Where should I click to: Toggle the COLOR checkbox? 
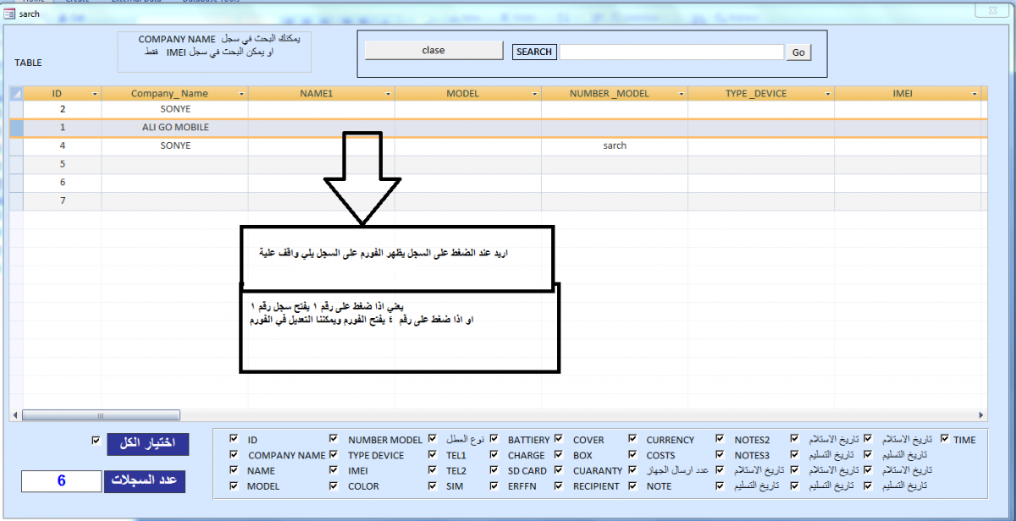(x=334, y=486)
